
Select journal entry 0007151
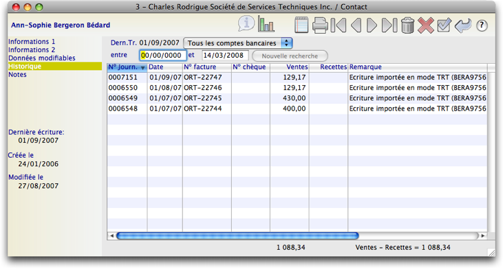(123, 78)
